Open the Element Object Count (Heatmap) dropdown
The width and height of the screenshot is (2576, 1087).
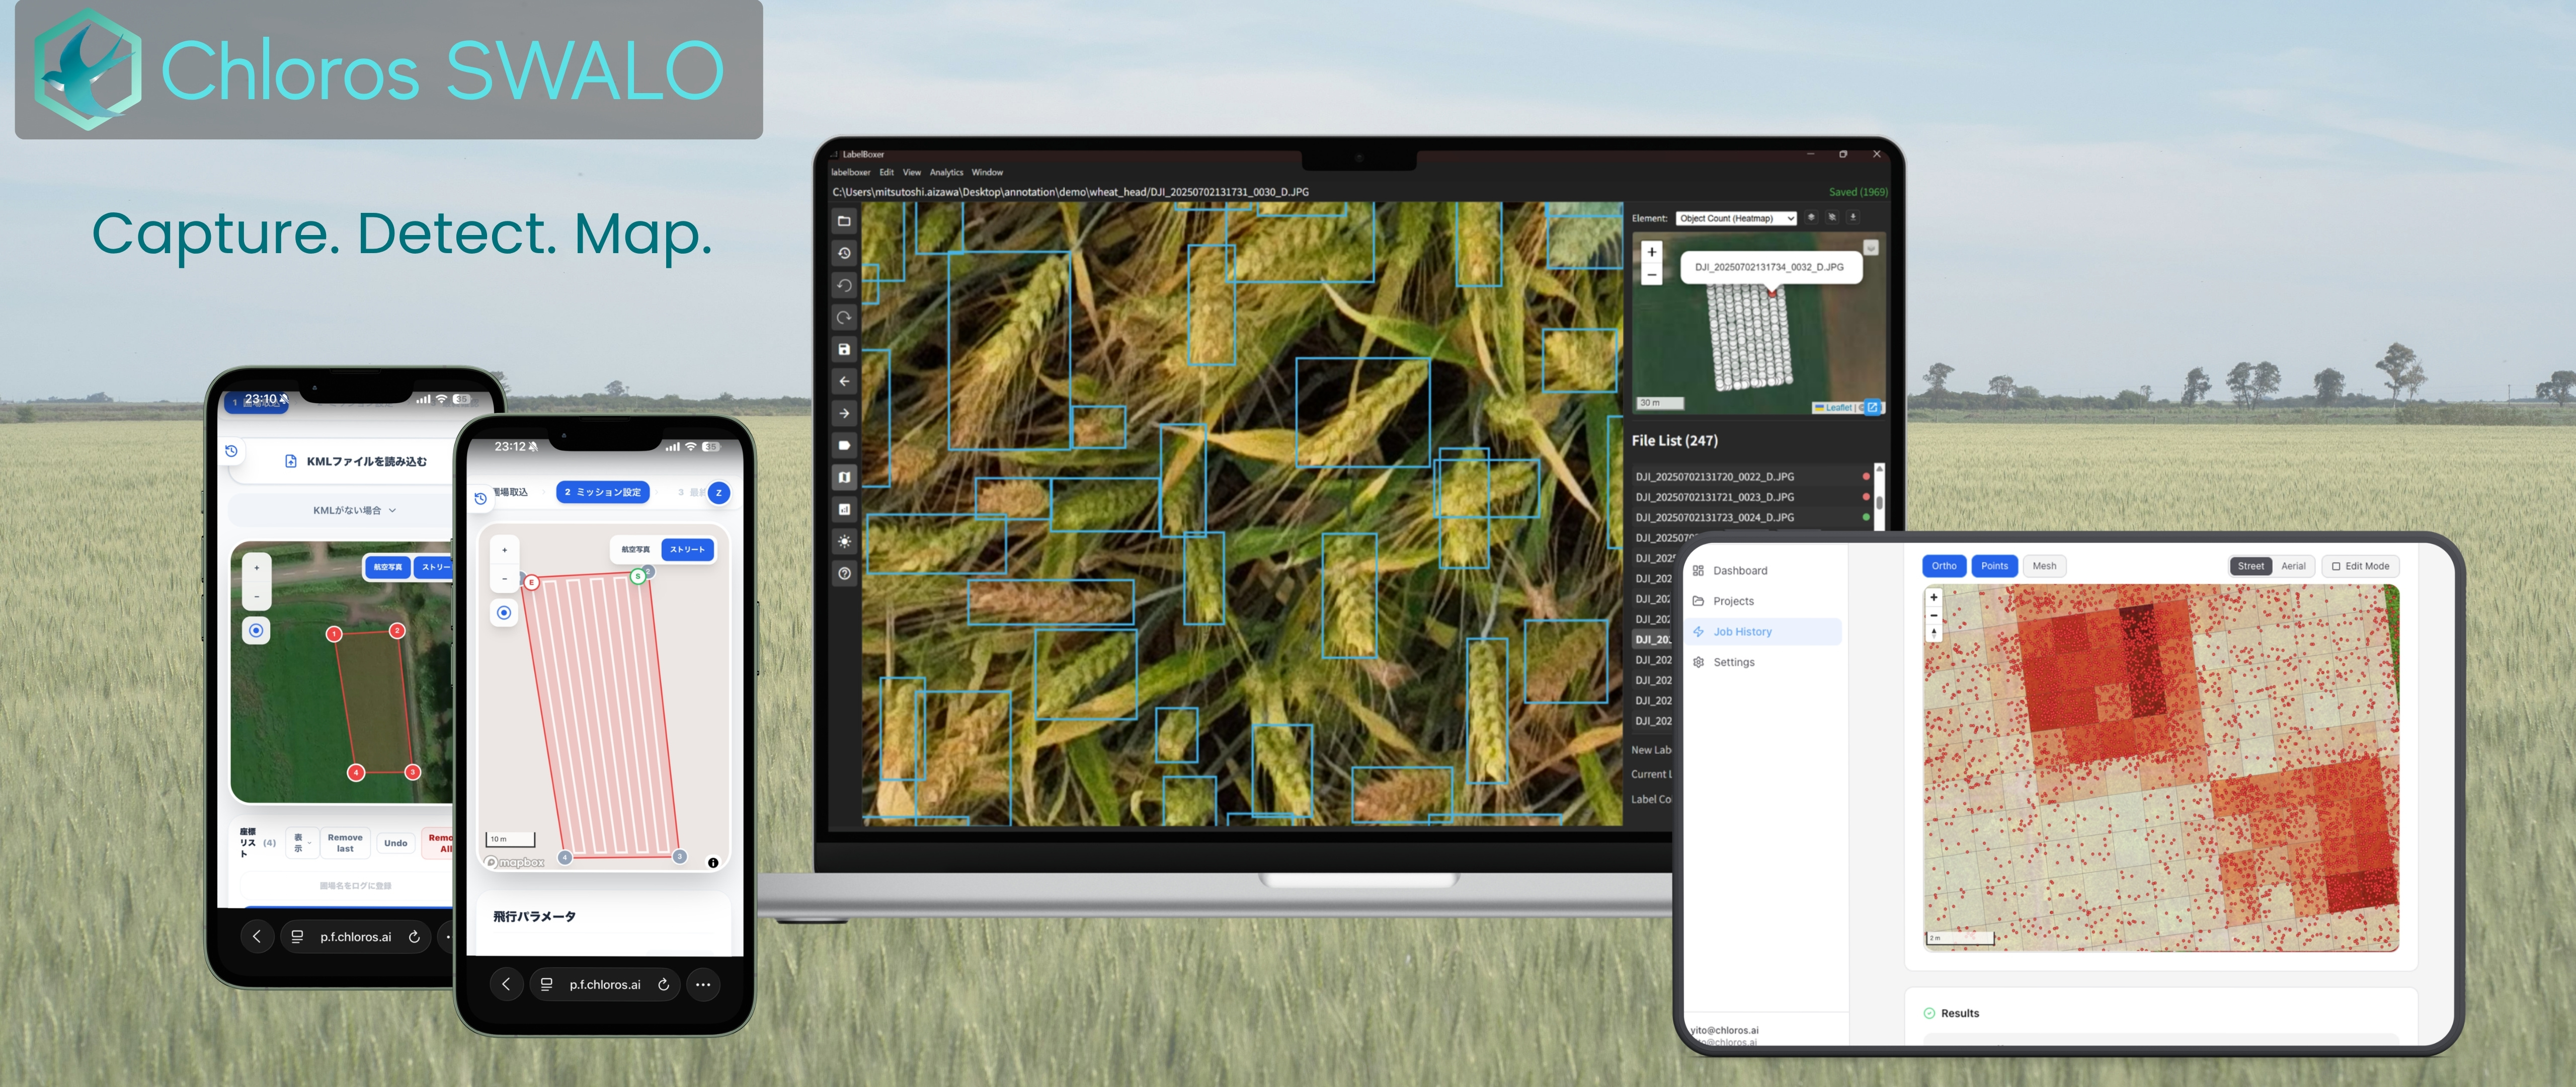[x=1736, y=218]
